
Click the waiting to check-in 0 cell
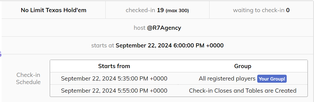point(261,10)
